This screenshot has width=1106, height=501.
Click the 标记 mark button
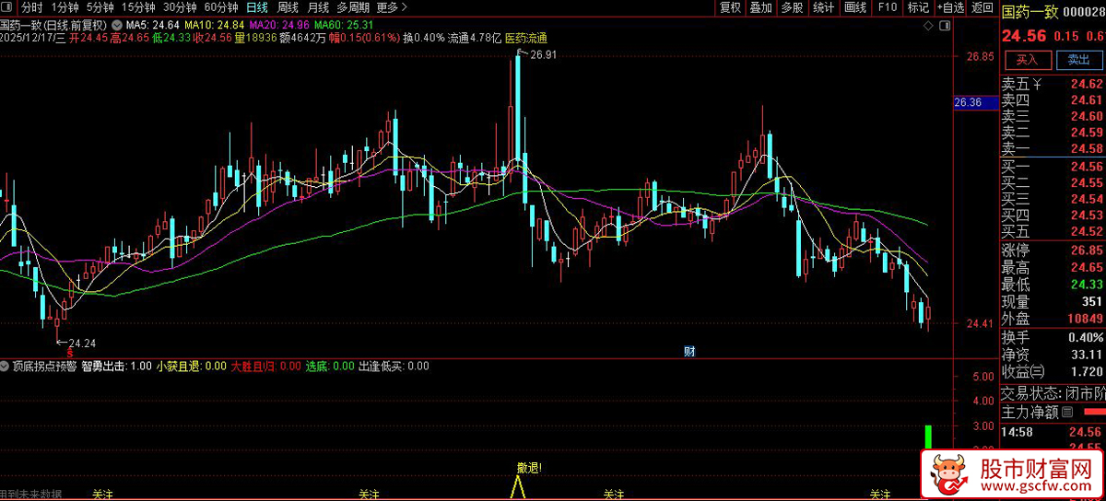918,7
